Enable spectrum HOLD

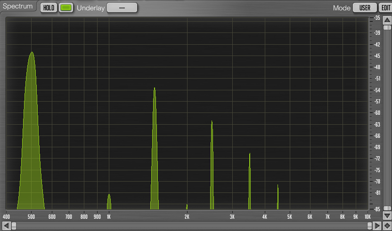tap(49, 8)
